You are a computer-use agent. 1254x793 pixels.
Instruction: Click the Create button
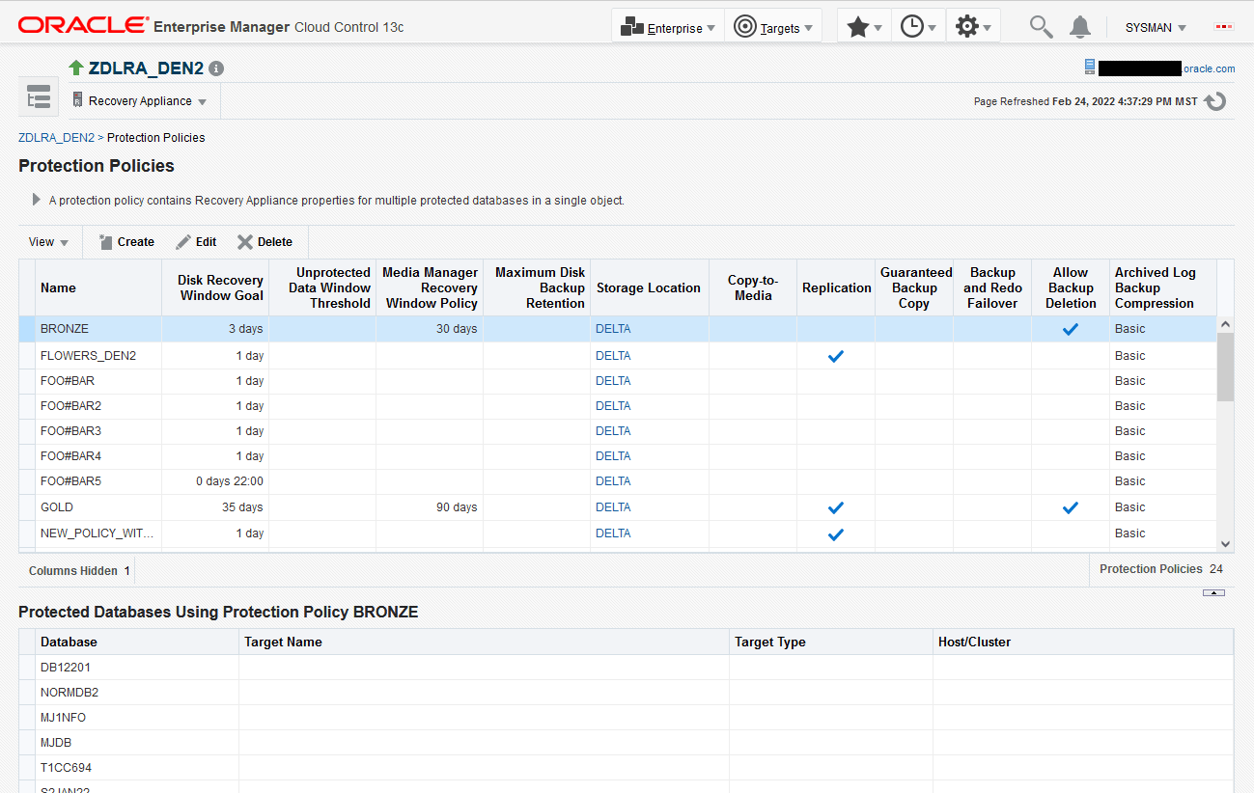[126, 242]
